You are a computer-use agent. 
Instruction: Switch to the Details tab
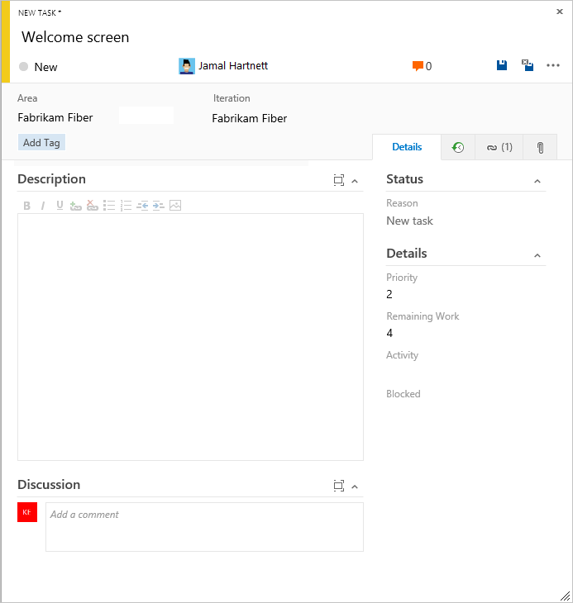[407, 147]
